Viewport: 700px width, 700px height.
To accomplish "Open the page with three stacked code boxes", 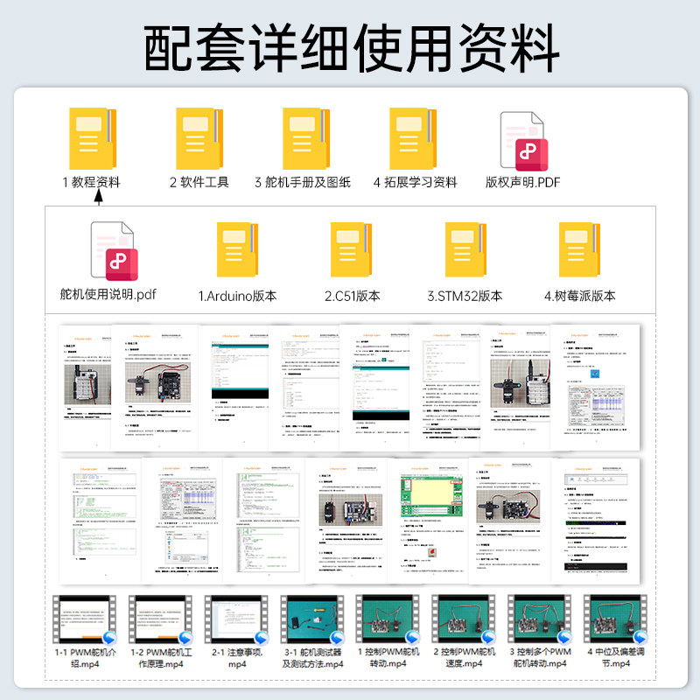I will point(101,521).
